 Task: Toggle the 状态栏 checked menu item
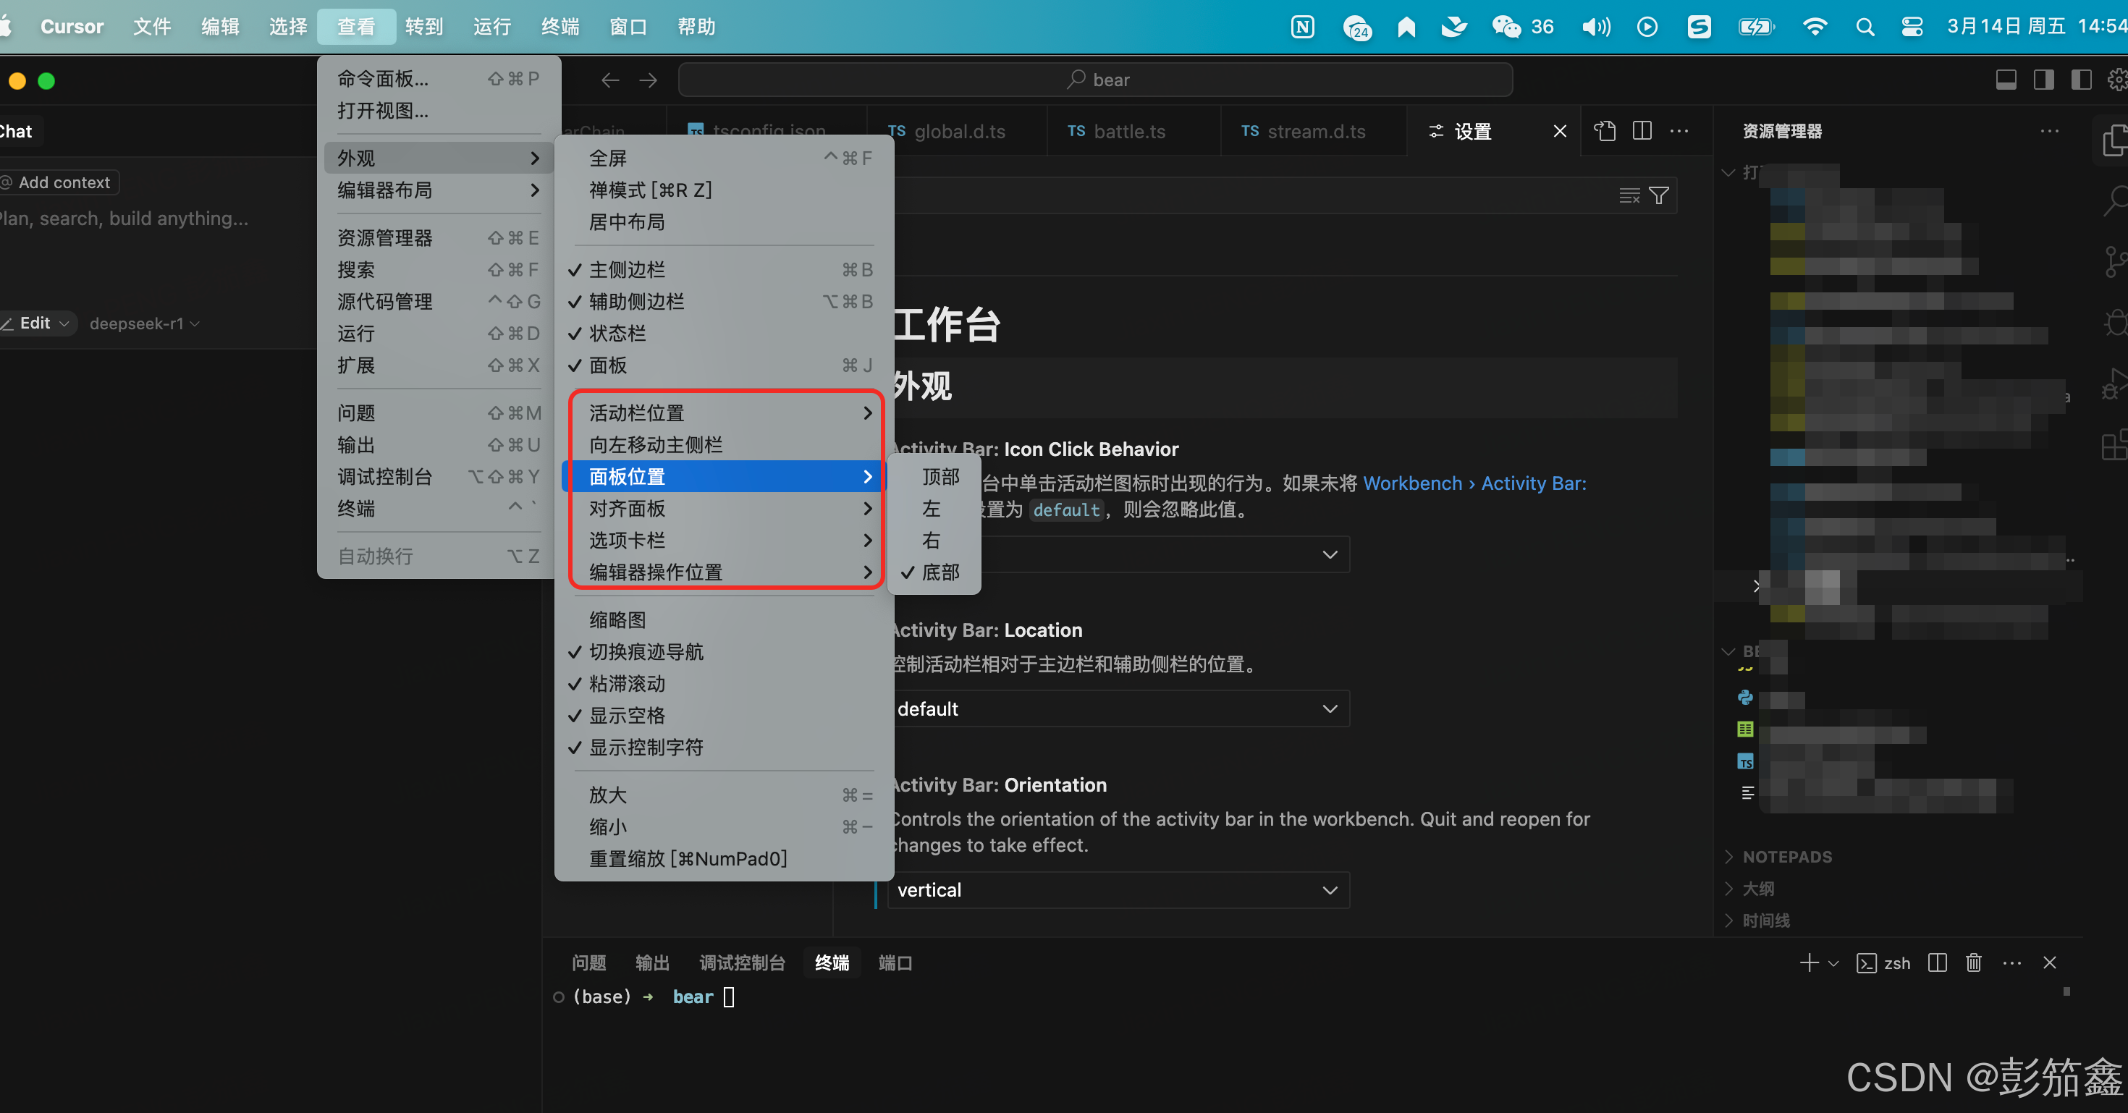(617, 334)
